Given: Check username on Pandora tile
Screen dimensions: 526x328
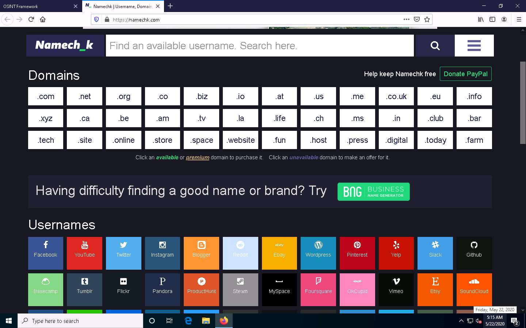Looking at the screenshot, I should tap(163, 290).
